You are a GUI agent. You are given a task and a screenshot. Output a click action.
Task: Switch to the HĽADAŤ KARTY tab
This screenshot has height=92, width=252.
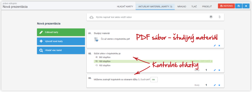point(125,6)
